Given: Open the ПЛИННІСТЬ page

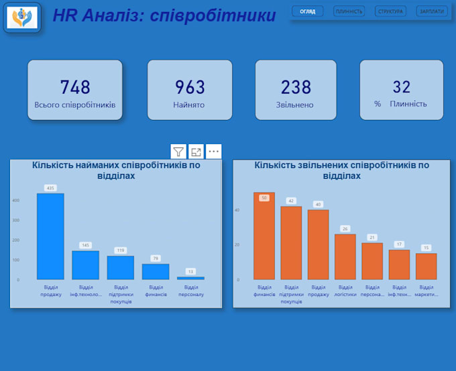Looking at the screenshot, I should 349,11.
